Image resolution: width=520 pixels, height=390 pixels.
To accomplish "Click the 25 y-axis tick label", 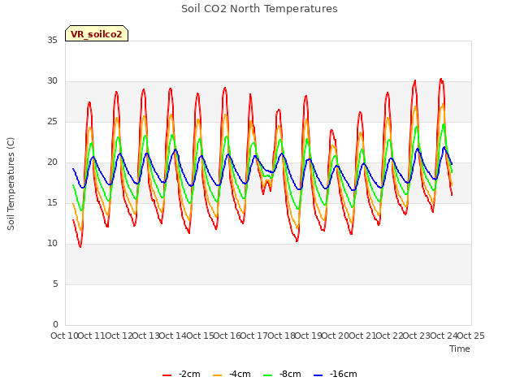I will click(x=52, y=122).
